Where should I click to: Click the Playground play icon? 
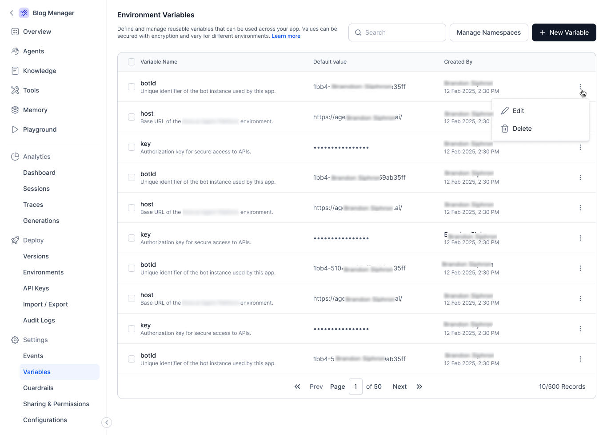15,129
